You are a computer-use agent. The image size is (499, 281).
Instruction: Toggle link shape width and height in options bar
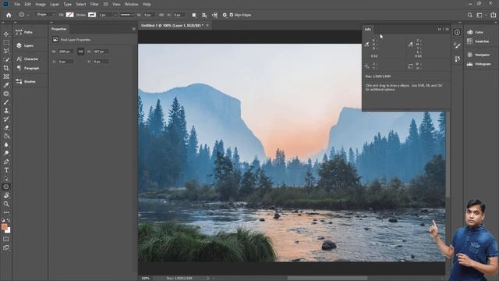161,15
